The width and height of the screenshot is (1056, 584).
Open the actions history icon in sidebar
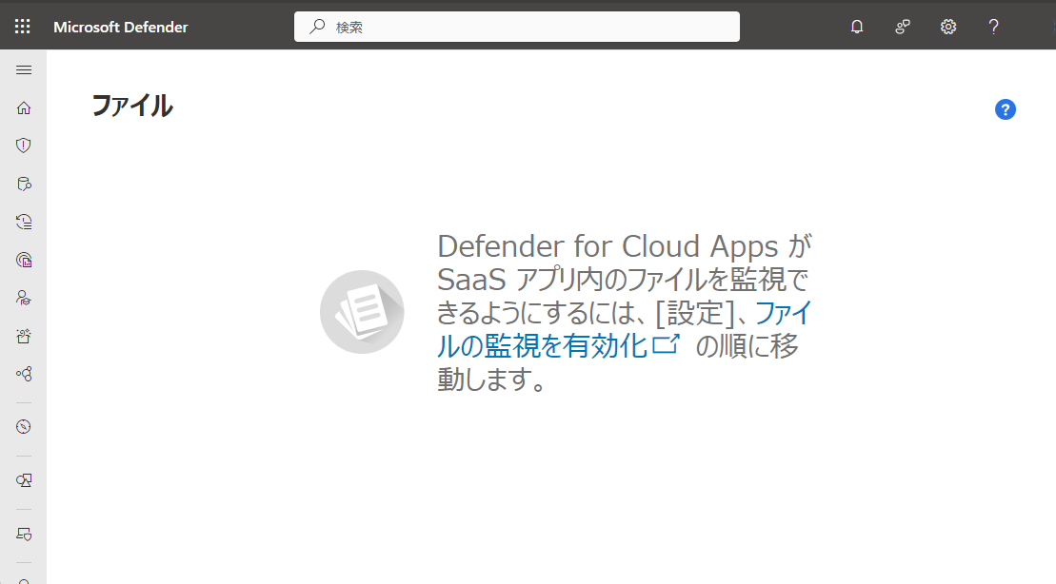24,222
